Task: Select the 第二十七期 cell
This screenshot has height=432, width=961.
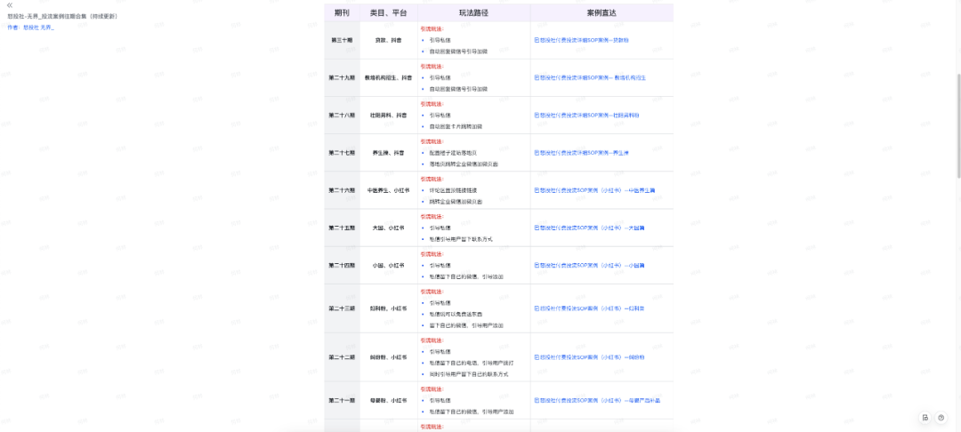Action: [x=342, y=152]
